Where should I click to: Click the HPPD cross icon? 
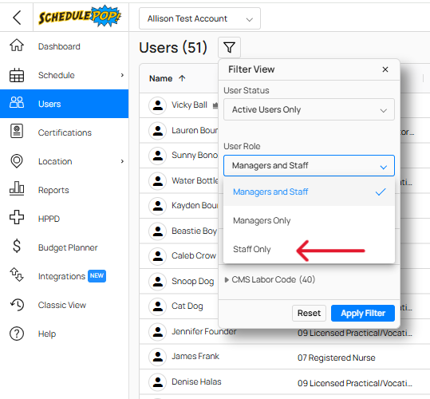pos(17,217)
